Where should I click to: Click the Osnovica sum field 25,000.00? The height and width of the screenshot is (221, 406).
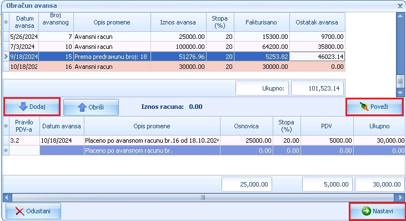pos(247,184)
